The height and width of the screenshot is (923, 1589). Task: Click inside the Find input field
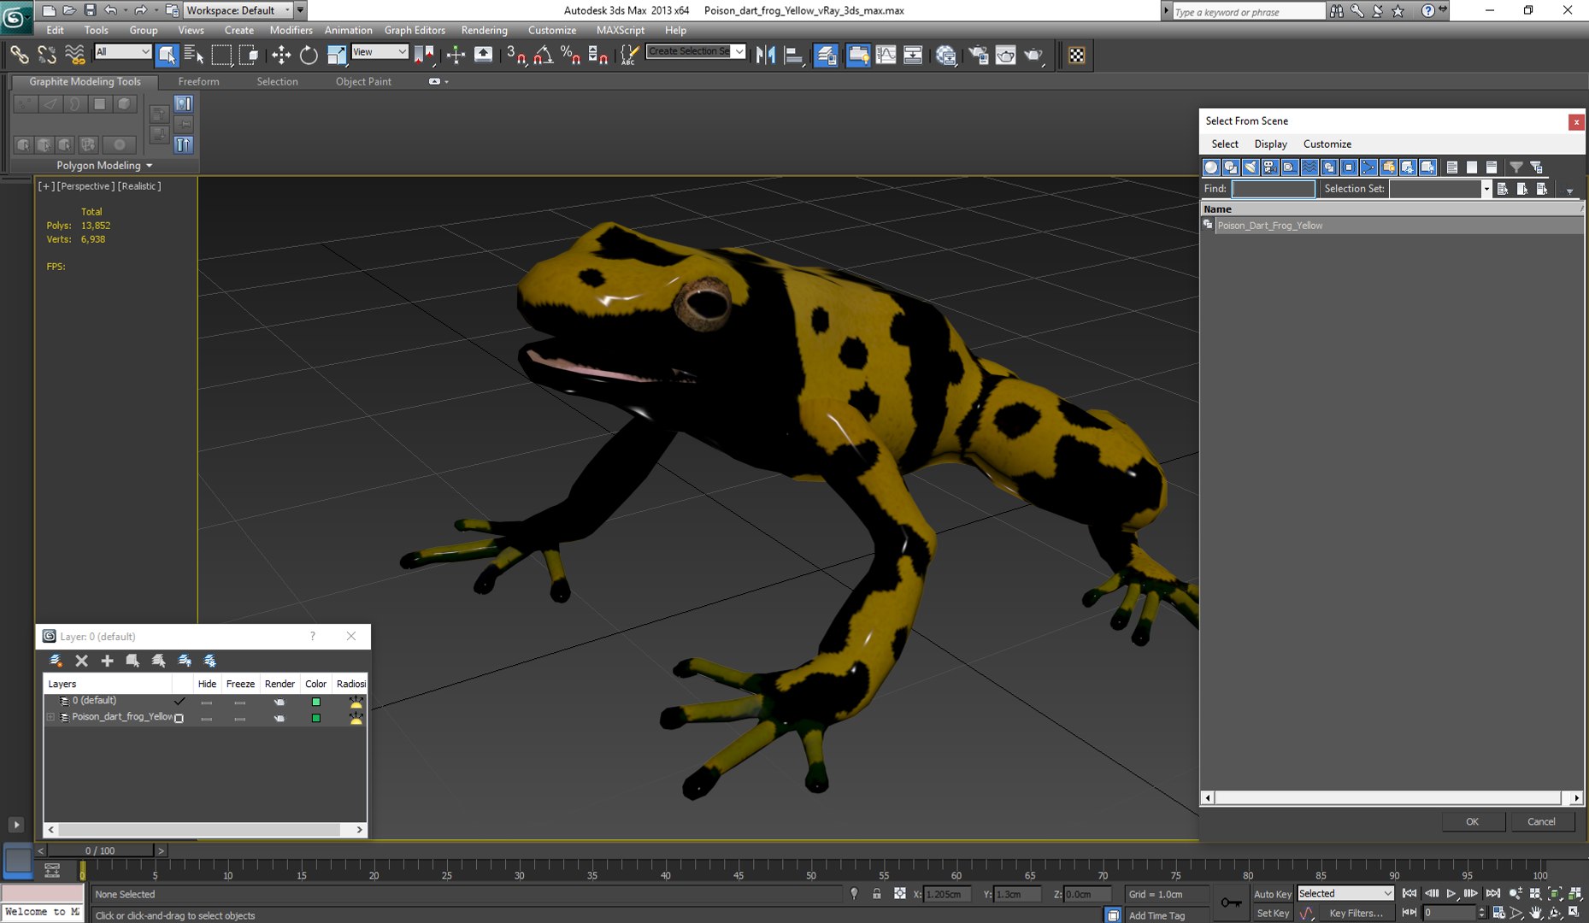tap(1273, 189)
